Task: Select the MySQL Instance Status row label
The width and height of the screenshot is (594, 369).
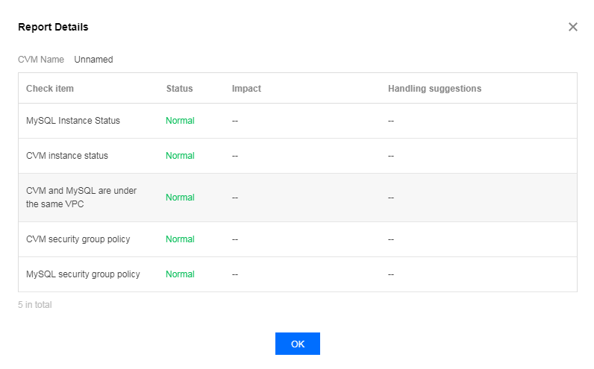Action: (72, 121)
